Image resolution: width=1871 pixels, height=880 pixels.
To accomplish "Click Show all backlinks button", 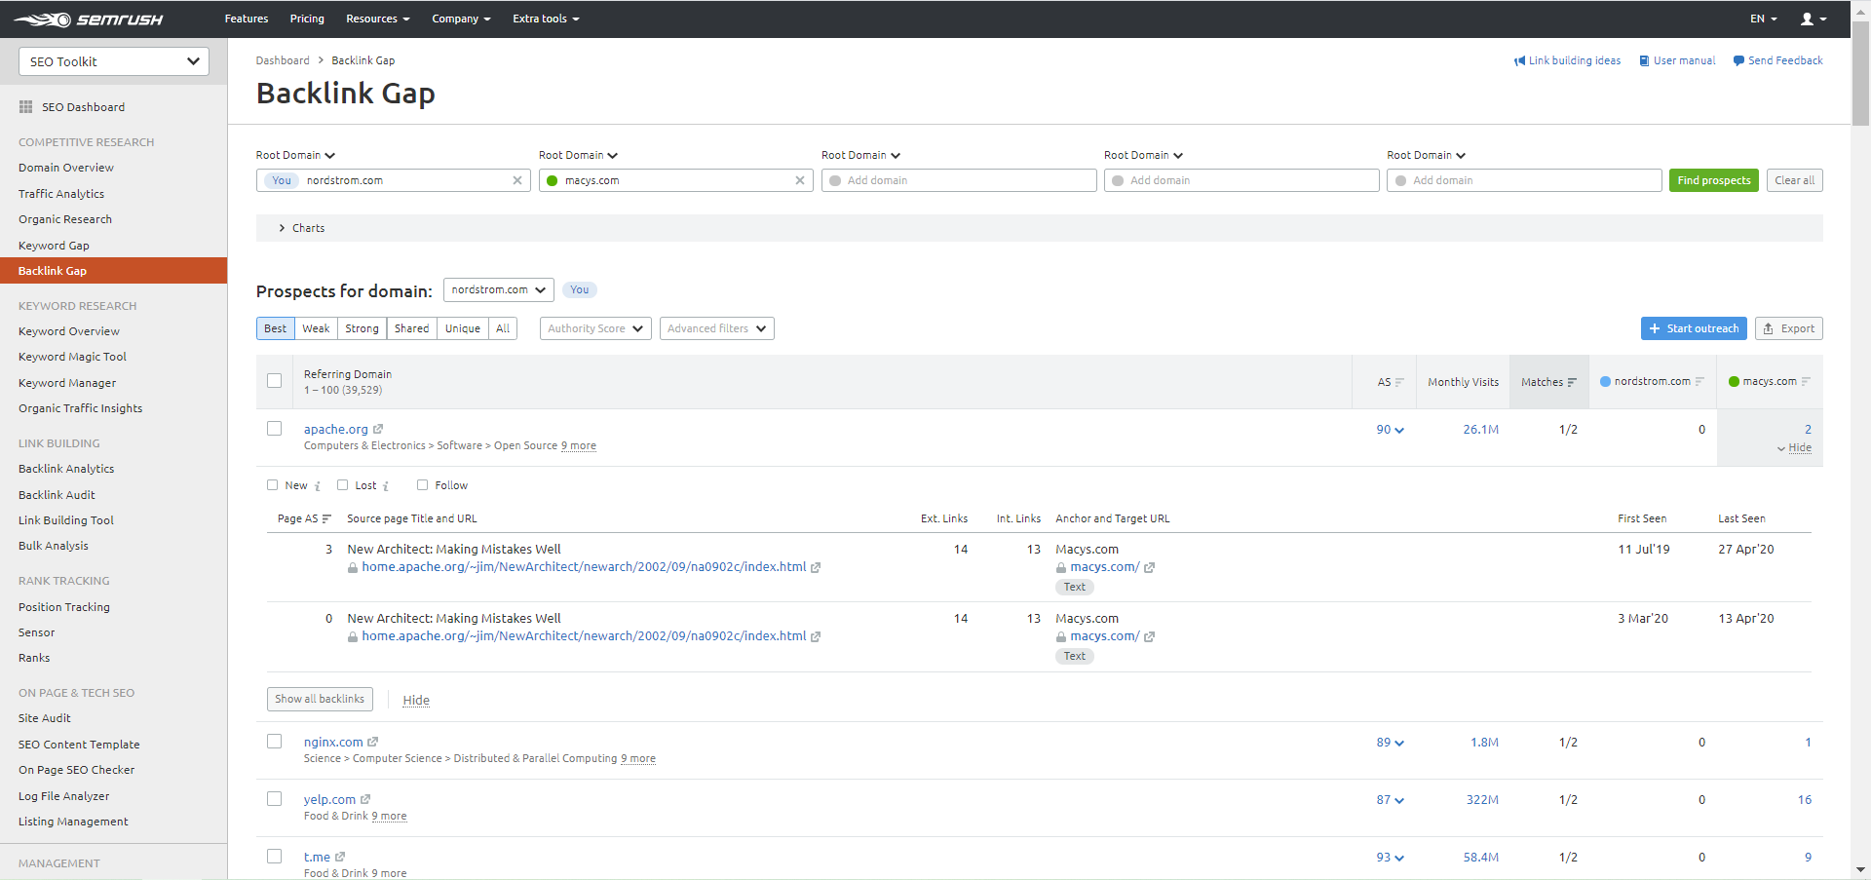I will tap(320, 699).
